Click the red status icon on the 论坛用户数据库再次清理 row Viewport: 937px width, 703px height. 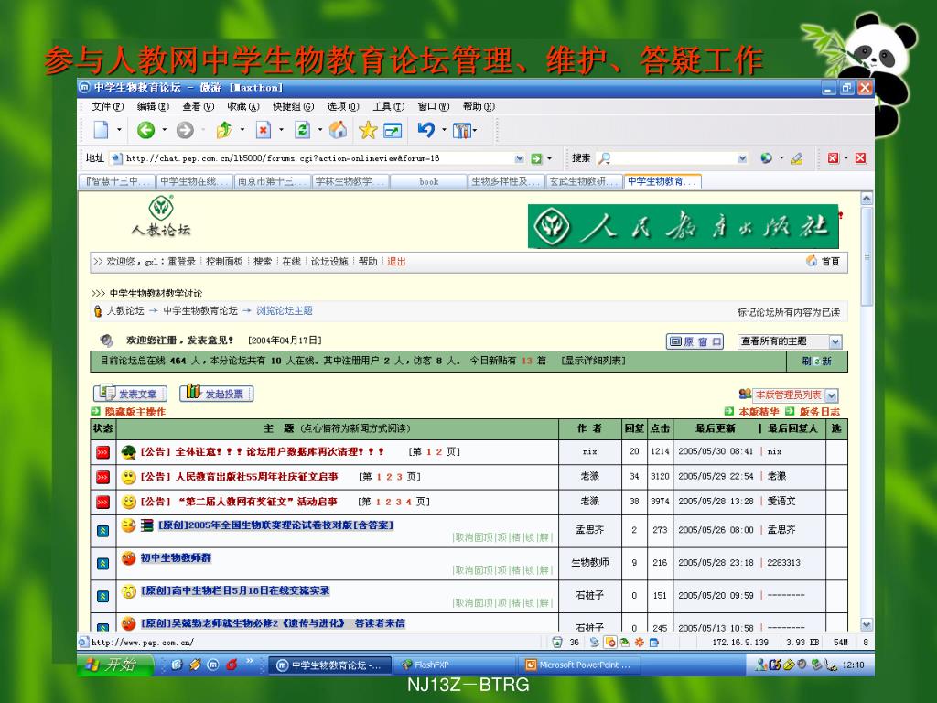(102, 452)
